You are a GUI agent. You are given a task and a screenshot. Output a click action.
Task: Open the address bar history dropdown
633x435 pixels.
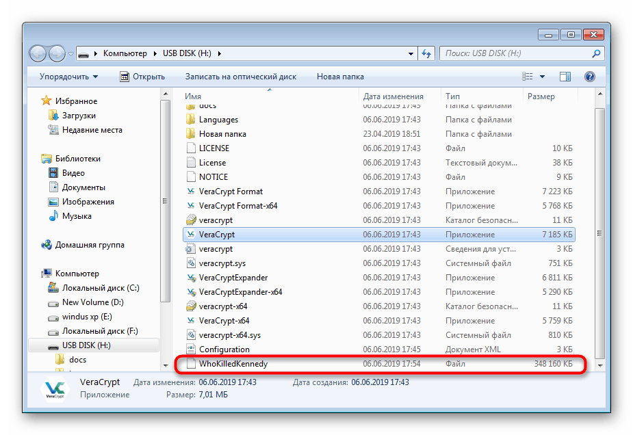tap(411, 53)
